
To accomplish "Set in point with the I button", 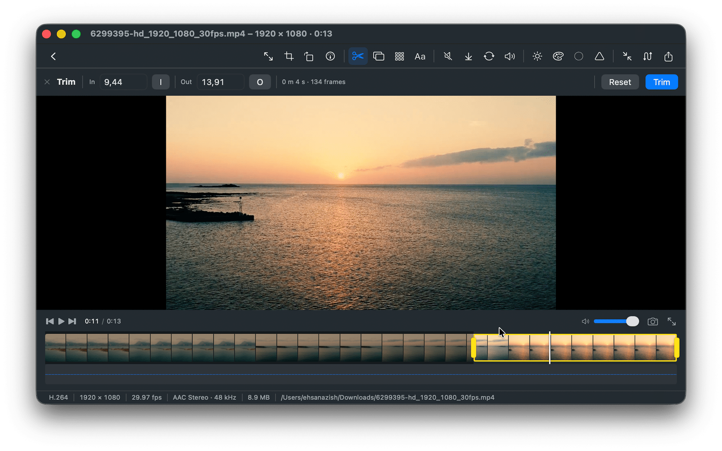I will 161,82.
